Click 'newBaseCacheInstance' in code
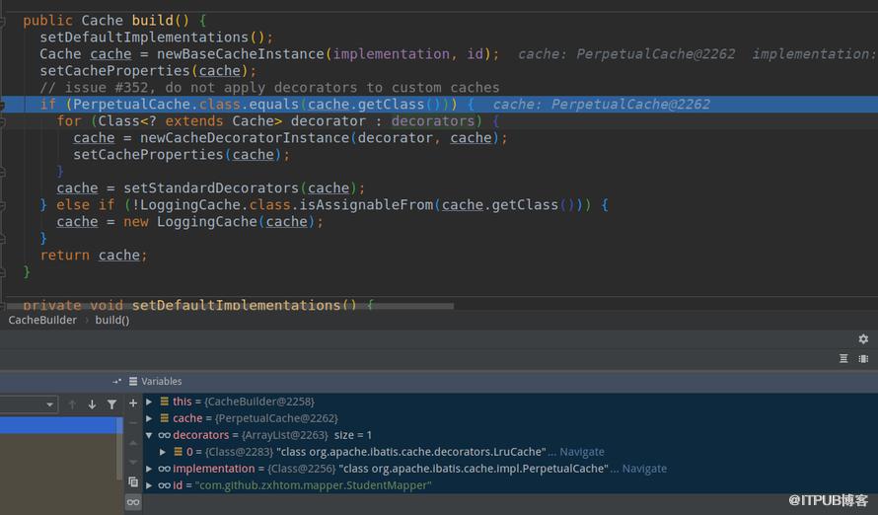Screen dimensions: 878x515 [241, 53]
